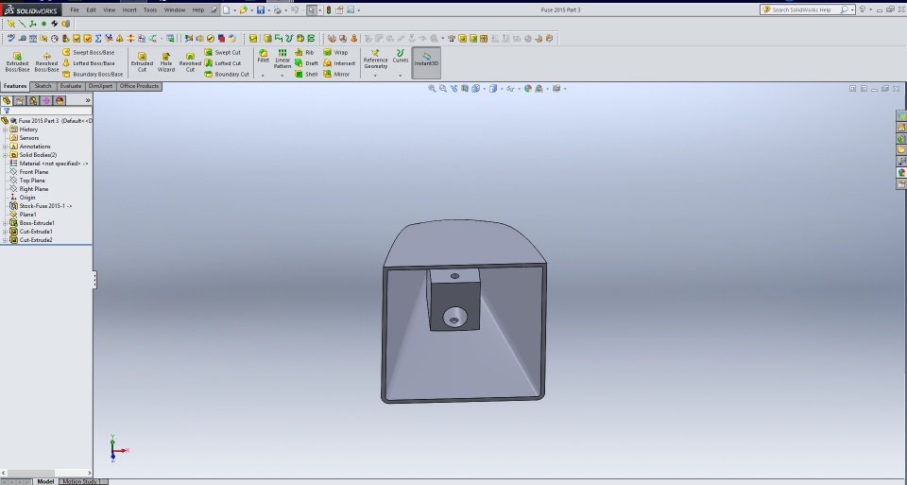Click the Extruded Cut tool

pos(142,62)
